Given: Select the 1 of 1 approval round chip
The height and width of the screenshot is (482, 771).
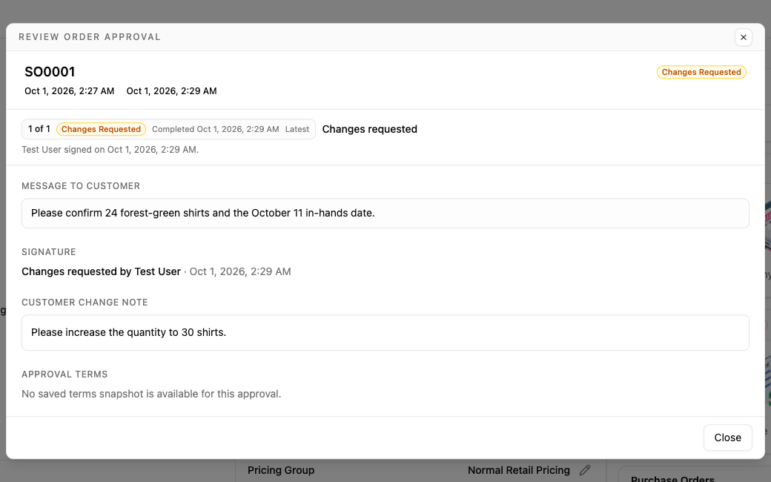Looking at the screenshot, I should 168,129.
